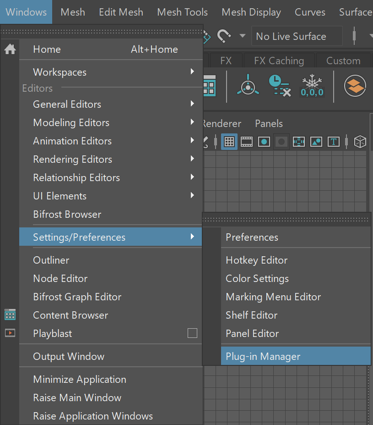Click the Freeze Transformations snowflake icon
The width and height of the screenshot is (373, 425).
click(x=312, y=86)
